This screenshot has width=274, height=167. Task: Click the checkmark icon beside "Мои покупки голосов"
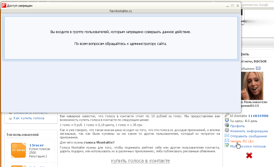(x=227, y=145)
